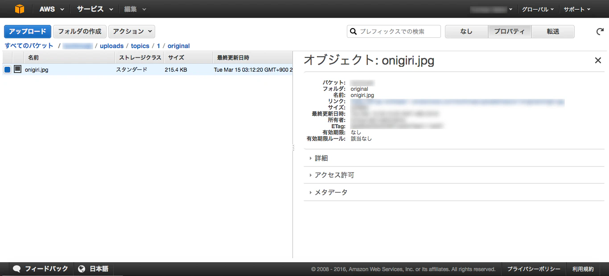Open the 編集 menu
The image size is (609, 276).
(x=135, y=9)
